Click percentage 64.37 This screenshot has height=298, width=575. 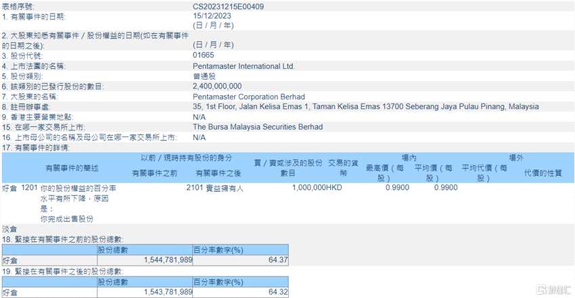tap(278, 260)
